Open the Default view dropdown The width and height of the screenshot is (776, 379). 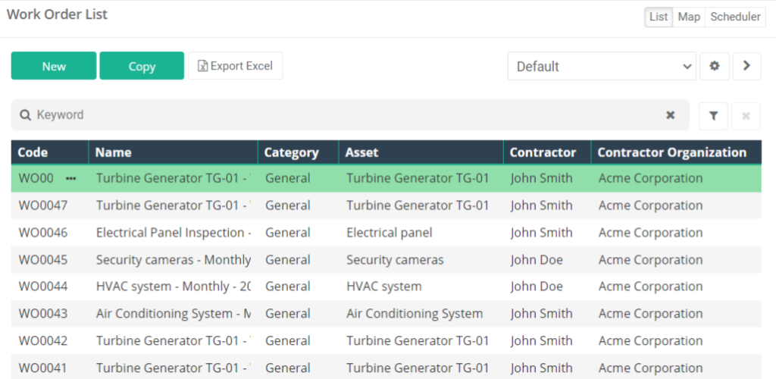pos(602,66)
